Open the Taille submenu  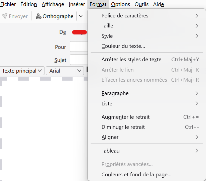pos(146,26)
